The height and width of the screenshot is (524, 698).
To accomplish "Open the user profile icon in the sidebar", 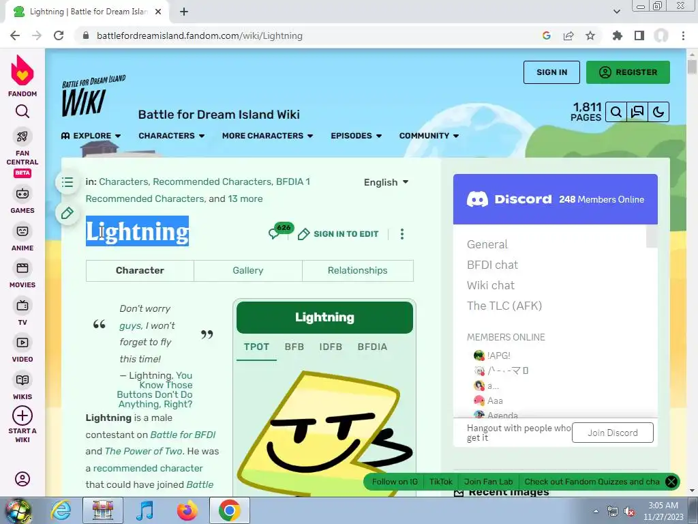I will 22,479.
